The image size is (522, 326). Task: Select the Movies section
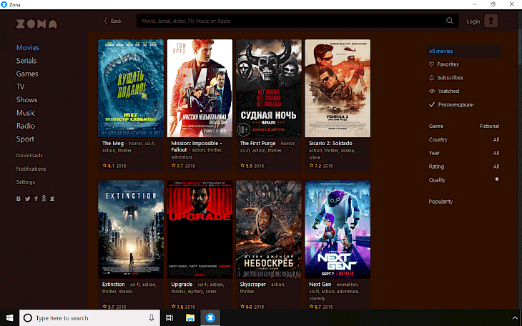click(28, 48)
